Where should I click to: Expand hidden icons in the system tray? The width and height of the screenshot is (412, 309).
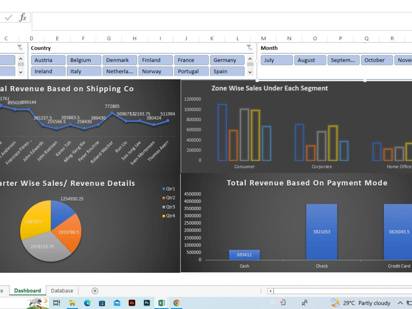tap(400, 303)
